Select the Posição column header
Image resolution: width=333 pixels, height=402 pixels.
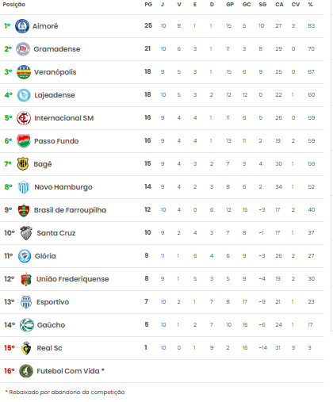tap(14, 5)
